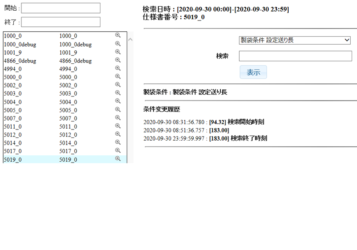The image size is (357, 250).
Task: Click into the 終了 date field
Action: (x=61, y=22)
